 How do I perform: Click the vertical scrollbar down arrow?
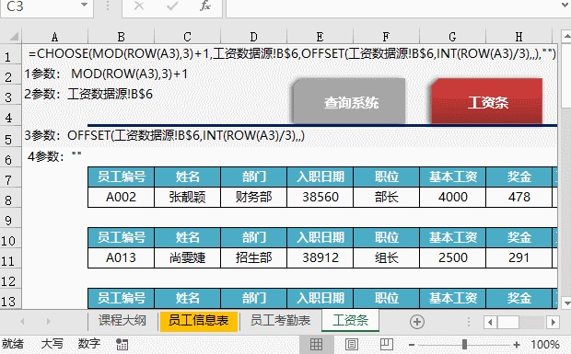[x=566, y=303]
